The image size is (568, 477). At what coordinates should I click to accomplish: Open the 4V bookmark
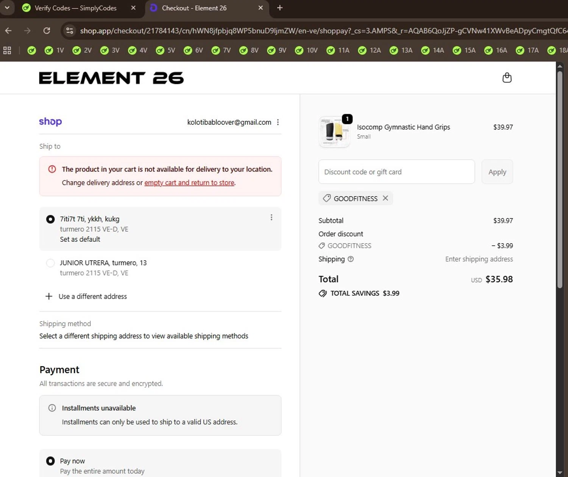tap(138, 50)
